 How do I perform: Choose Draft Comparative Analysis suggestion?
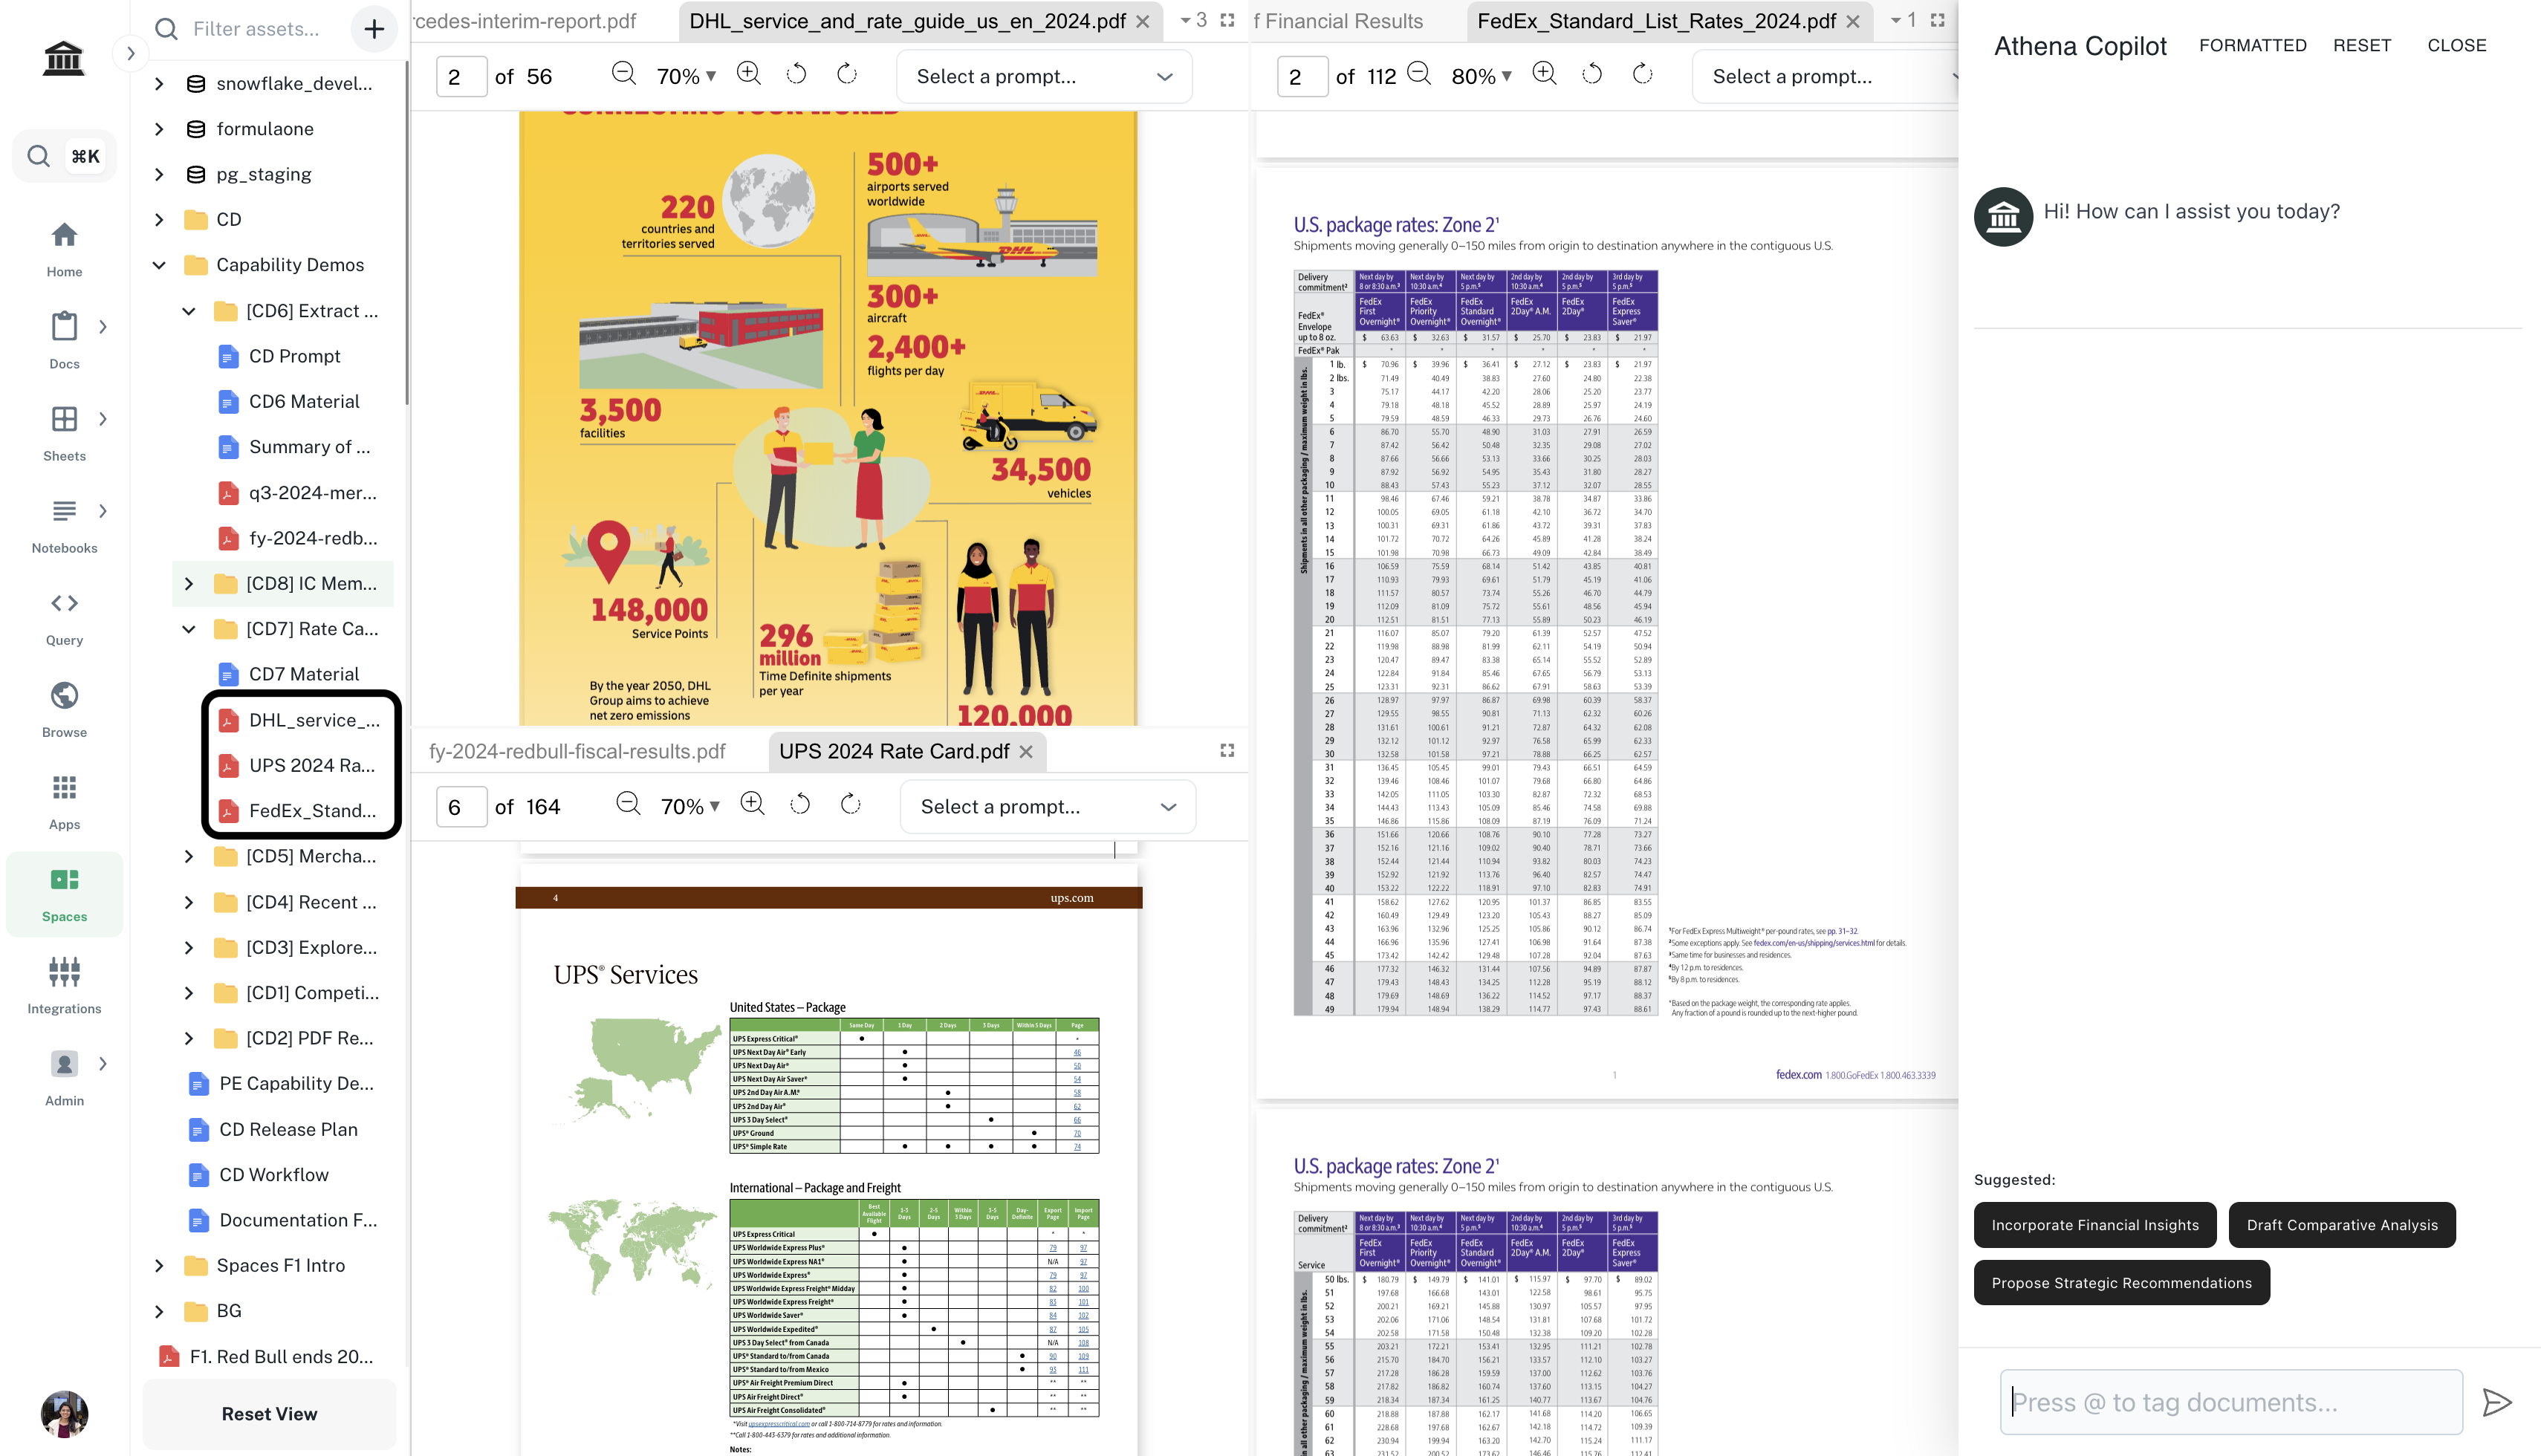click(2341, 1224)
